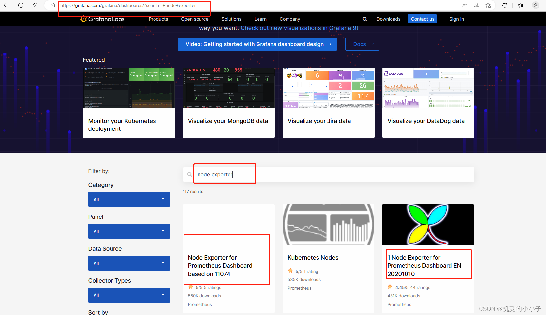The width and height of the screenshot is (546, 315).
Task: Open the Monitor your Kubernetes deployment thumbnail
Action: [x=129, y=88]
